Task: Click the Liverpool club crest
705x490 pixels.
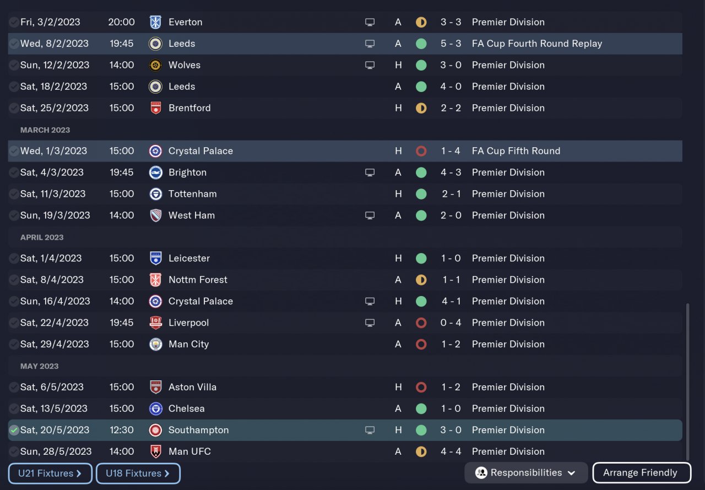Action: pyautogui.click(x=155, y=323)
